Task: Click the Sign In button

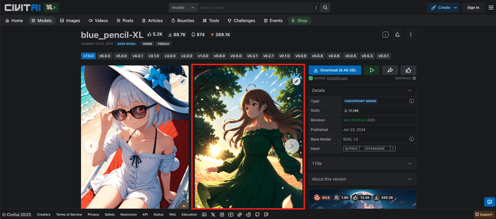Action: pyautogui.click(x=473, y=8)
